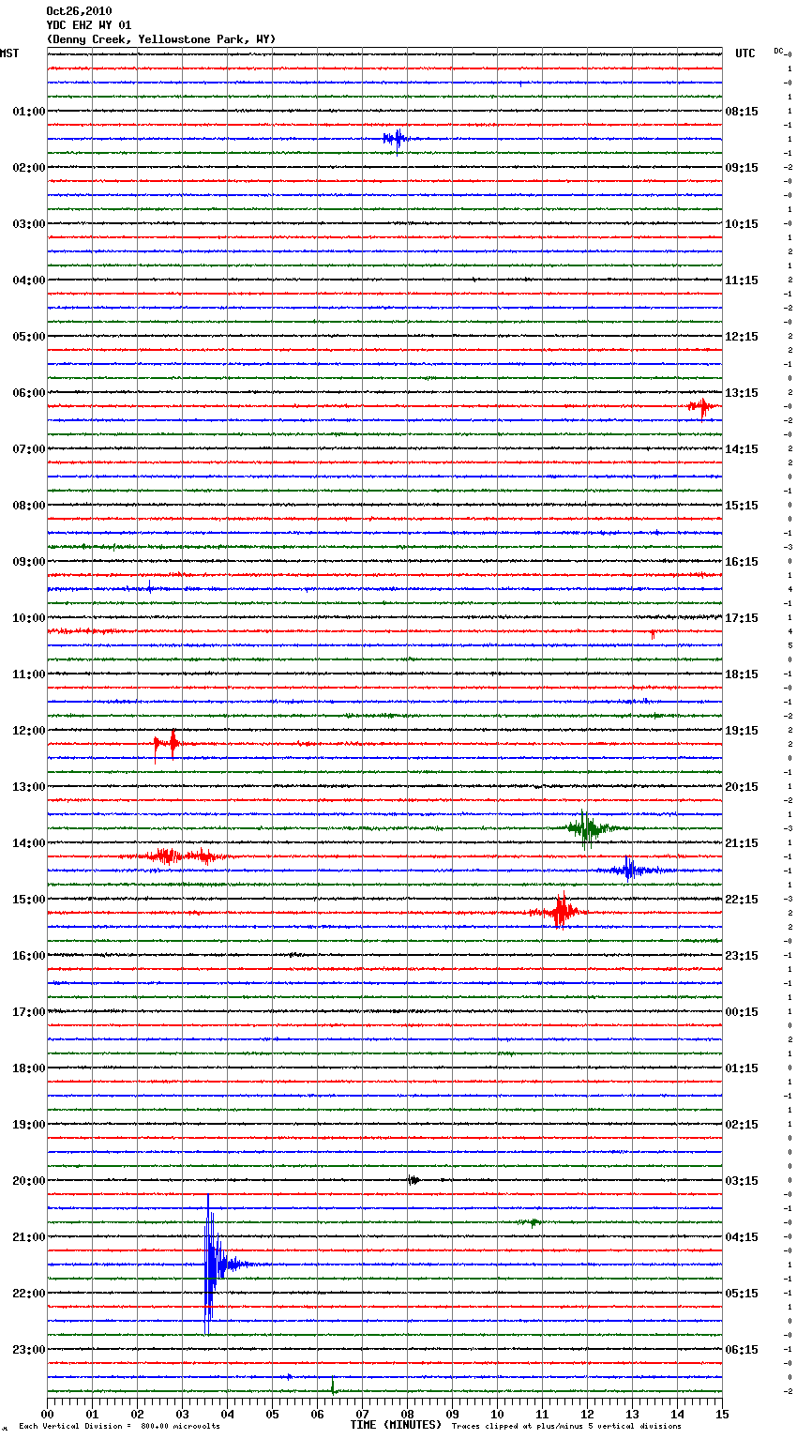Click the 04:15 UTC time label
The image size is (797, 1439).
(x=742, y=1237)
